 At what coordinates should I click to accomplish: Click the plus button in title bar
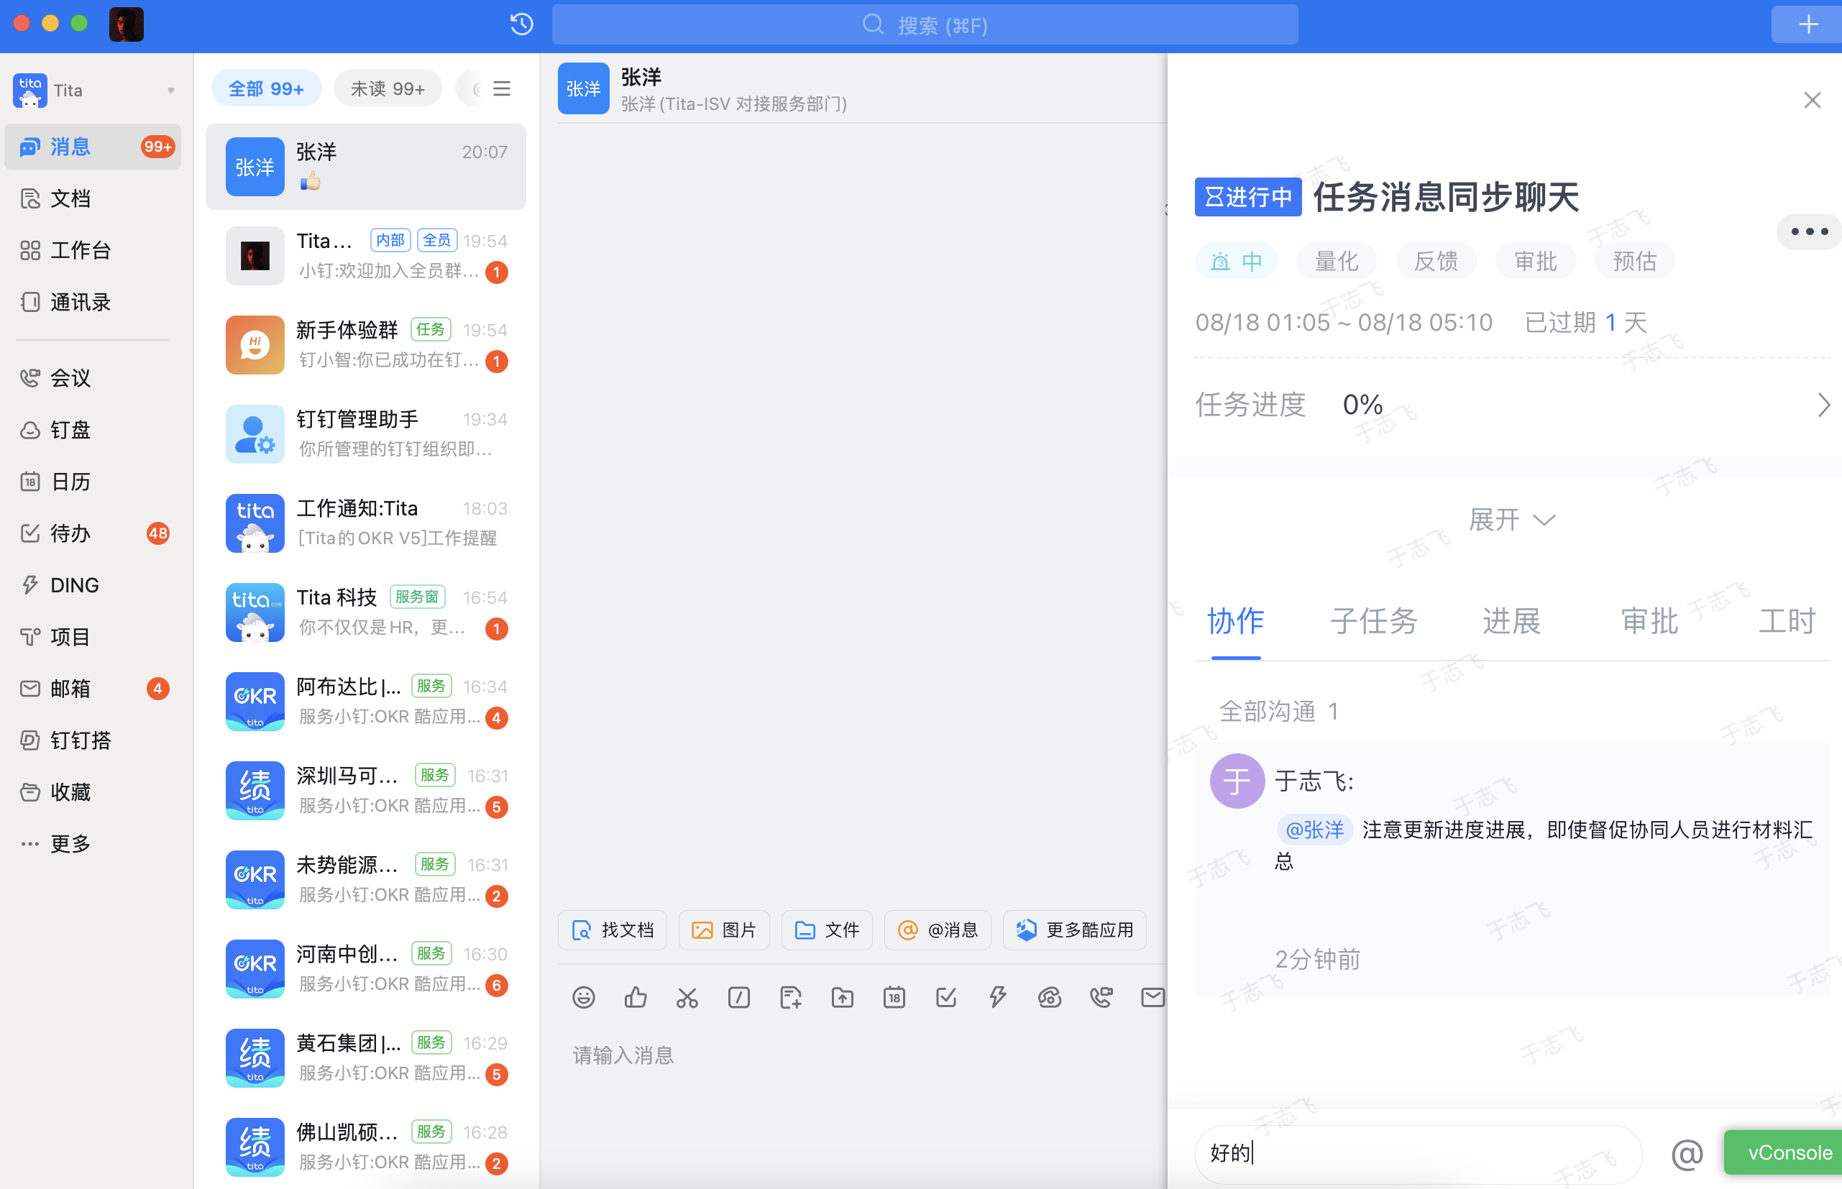click(1808, 24)
